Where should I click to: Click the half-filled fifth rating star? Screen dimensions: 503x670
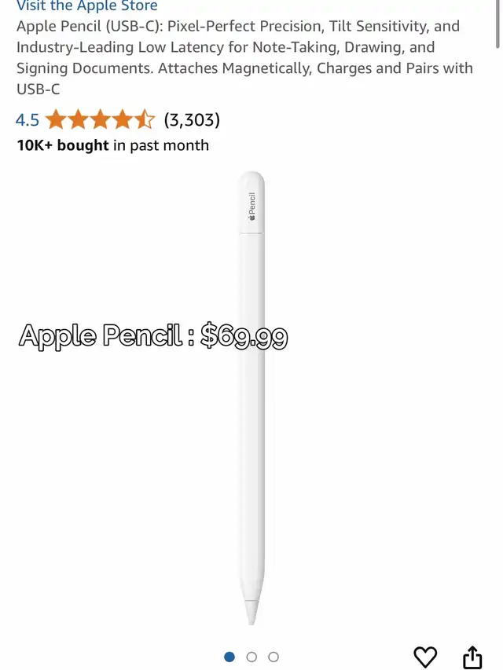(x=145, y=119)
